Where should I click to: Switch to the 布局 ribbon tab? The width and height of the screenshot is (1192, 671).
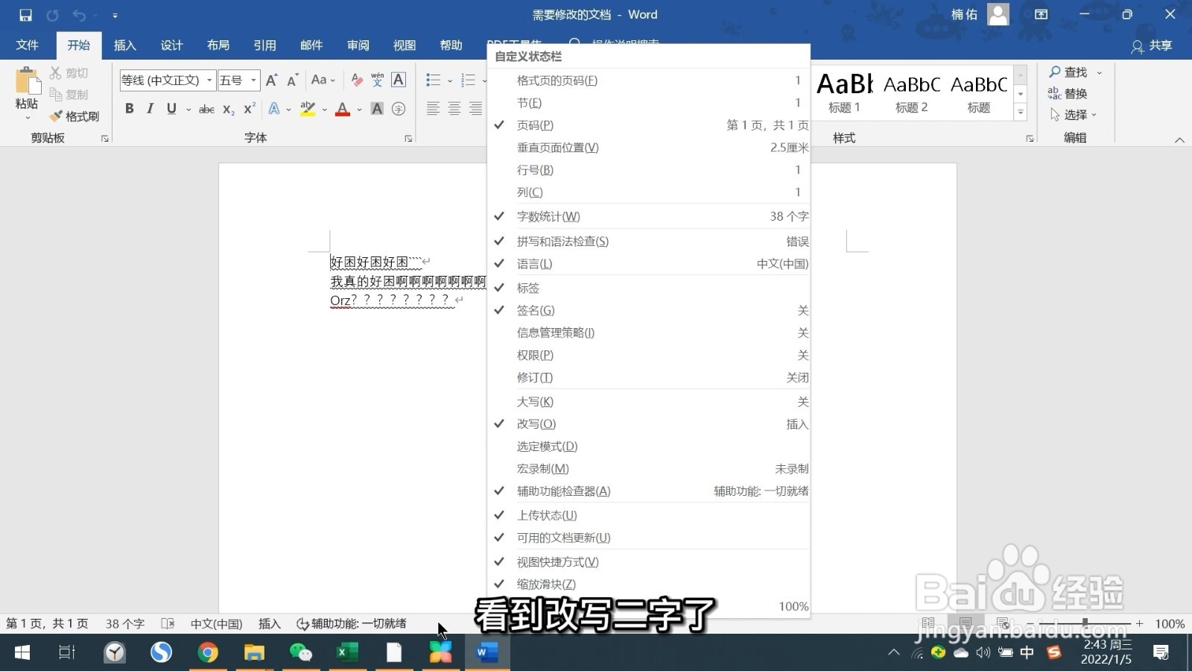[218, 45]
